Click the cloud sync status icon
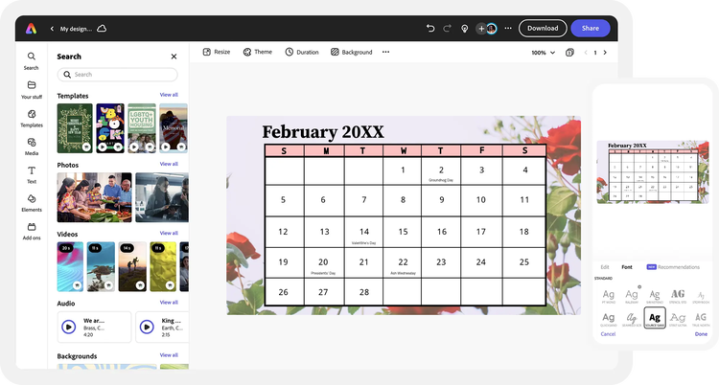The height and width of the screenshot is (385, 719). coord(102,29)
